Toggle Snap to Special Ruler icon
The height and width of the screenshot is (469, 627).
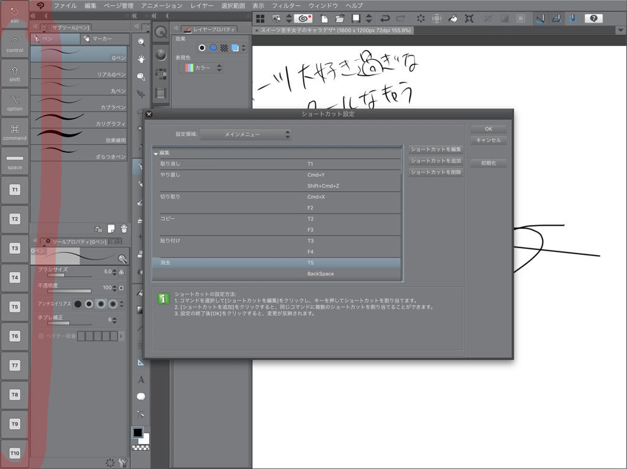click(x=556, y=18)
